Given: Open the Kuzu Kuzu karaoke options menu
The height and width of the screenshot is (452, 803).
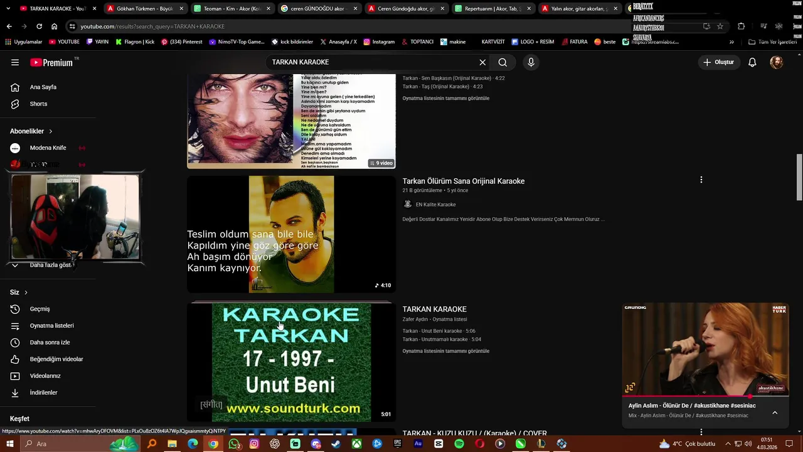Looking at the screenshot, I should click(701, 432).
